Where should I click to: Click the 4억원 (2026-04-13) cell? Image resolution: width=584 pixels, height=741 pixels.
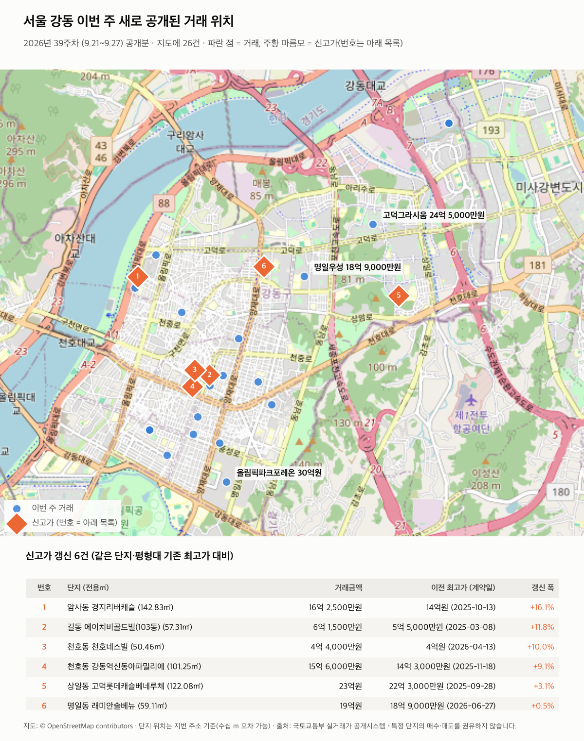coord(461,647)
